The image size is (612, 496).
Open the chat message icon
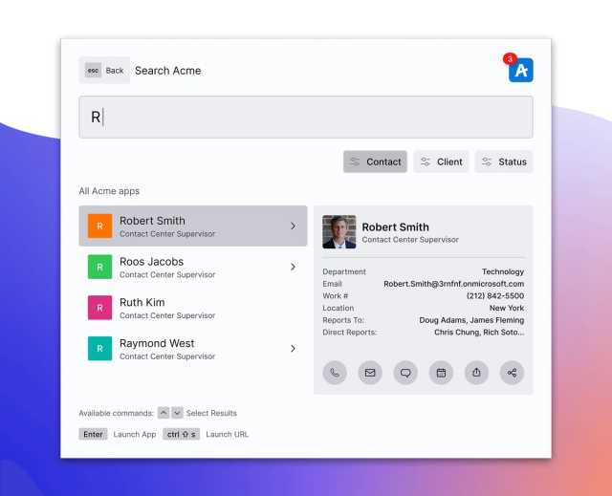tap(405, 373)
